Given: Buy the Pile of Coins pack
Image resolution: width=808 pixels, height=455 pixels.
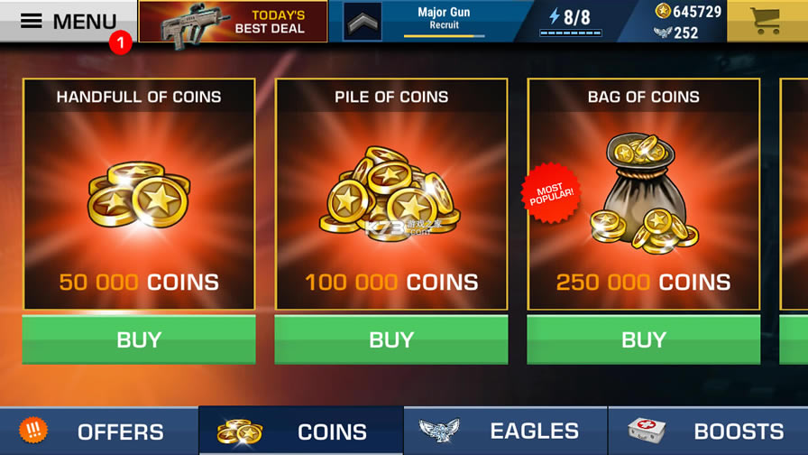Looking at the screenshot, I should 391,339.
